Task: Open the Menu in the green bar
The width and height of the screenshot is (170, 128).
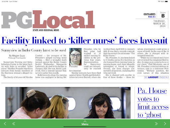Action: [x=85, y=123]
